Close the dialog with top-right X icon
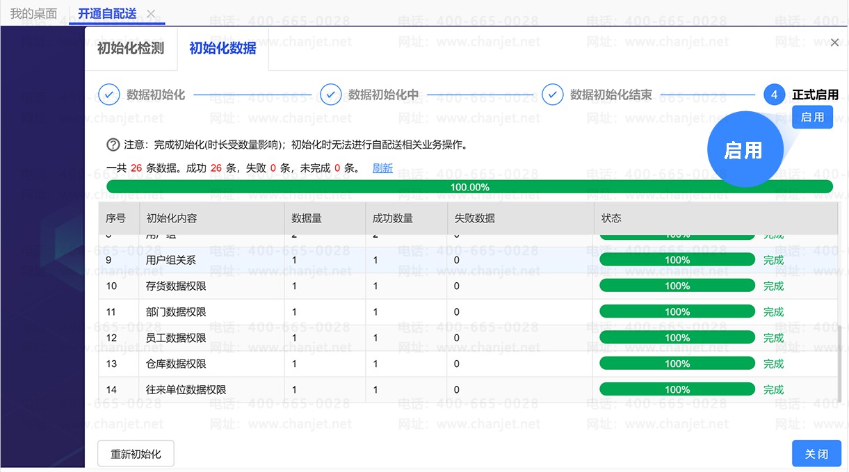Viewport: 849px width, 472px height. pyautogui.click(x=834, y=42)
